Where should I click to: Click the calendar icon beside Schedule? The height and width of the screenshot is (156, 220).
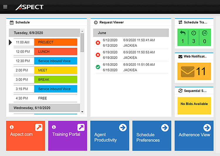(x=12, y=22)
